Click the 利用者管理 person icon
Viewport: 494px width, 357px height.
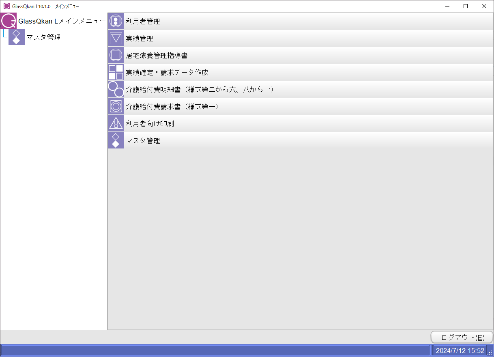pos(116,21)
